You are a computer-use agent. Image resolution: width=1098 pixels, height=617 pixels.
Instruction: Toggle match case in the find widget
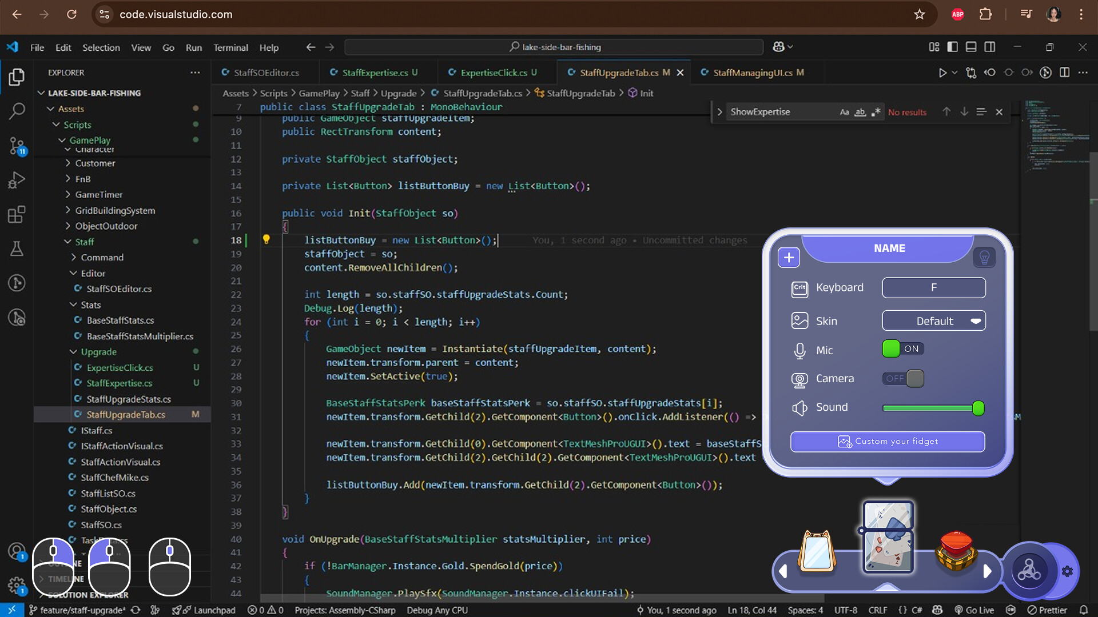tap(844, 112)
